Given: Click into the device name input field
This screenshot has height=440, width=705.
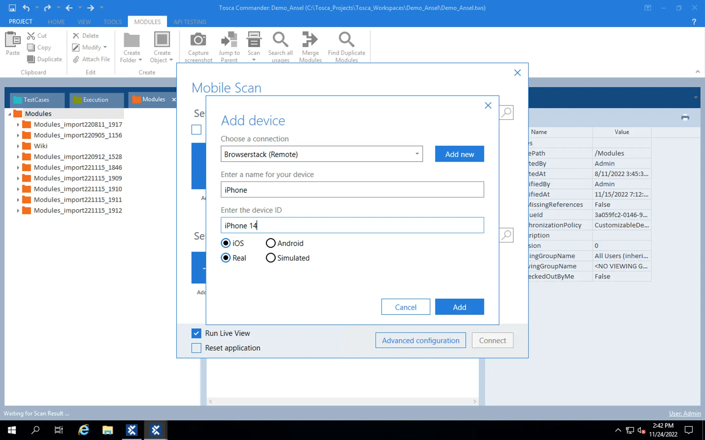Looking at the screenshot, I should [x=352, y=190].
